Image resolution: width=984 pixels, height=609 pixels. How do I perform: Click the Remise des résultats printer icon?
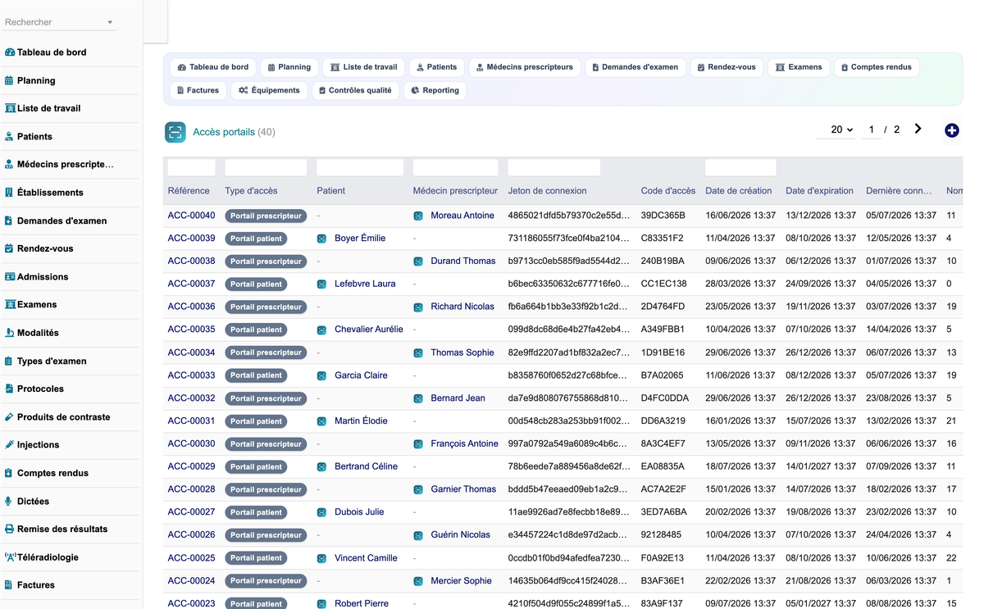click(9, 529)
